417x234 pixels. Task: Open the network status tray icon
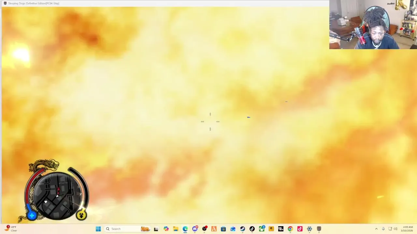point(390,229)
